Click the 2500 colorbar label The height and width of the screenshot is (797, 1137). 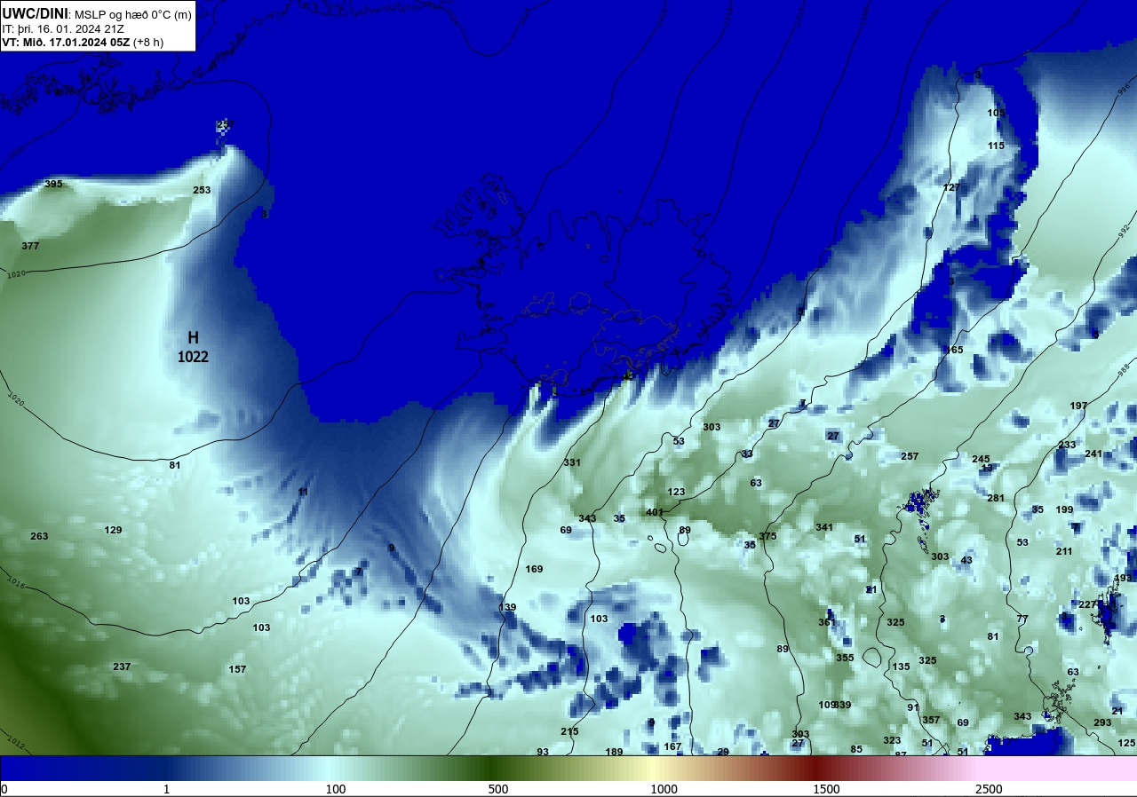coord(989,789)
